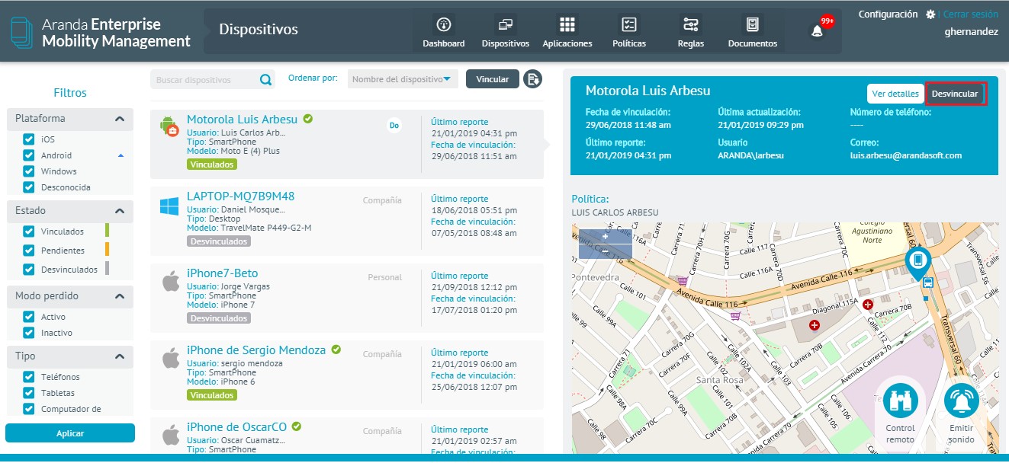Screen dimensions: 1009x463
Task: Open Motorola Luis Arbesu device name link
Action: [242, 120]
